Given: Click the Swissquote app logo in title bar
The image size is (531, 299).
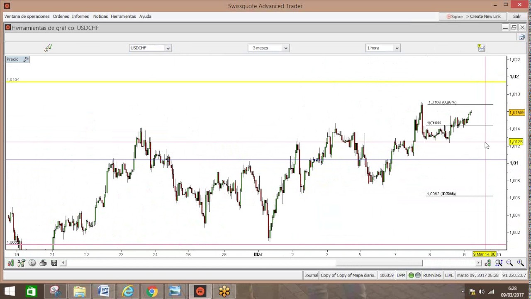Looking at the screenshot, I should (x=7, y=6).
